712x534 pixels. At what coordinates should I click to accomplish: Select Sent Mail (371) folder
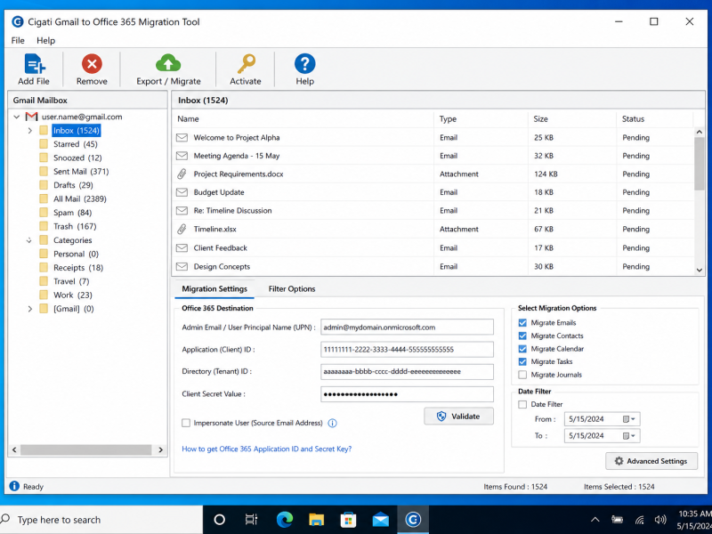pos(81,171)
